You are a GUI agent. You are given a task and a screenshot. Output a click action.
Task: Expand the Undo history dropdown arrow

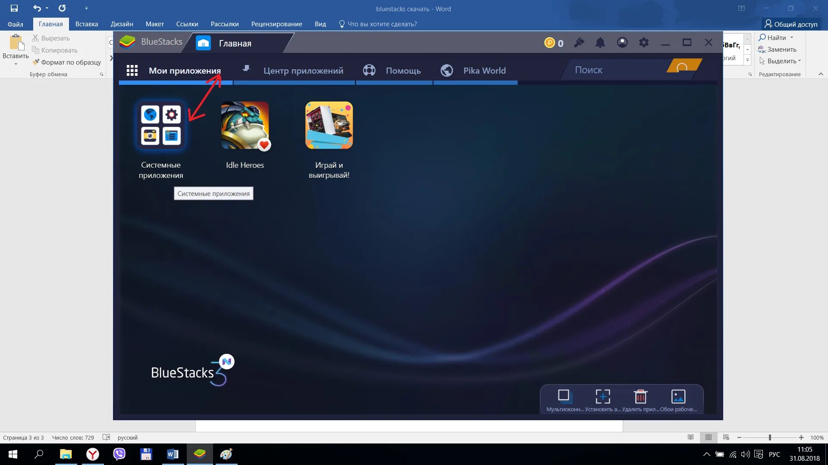click(x=47, y=8)
